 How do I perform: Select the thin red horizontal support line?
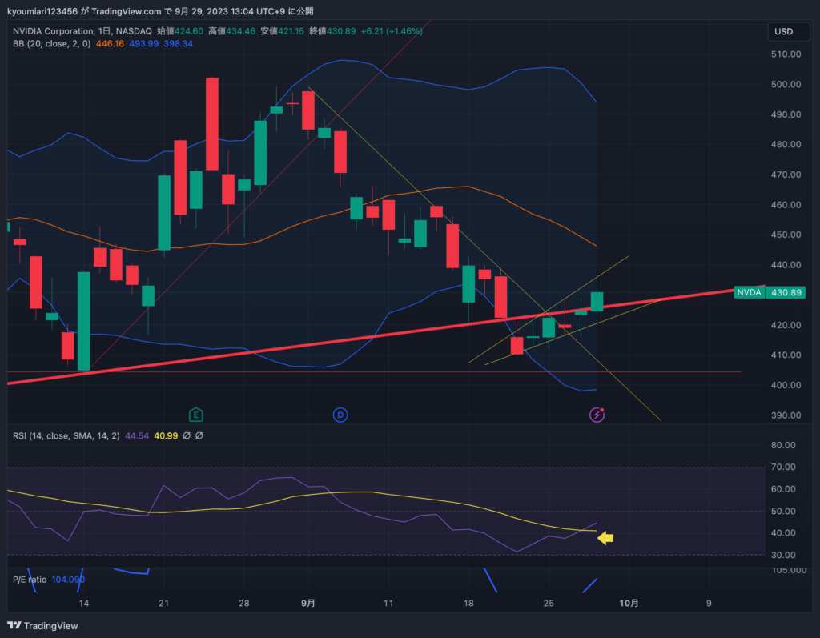[x=374, y=371]
